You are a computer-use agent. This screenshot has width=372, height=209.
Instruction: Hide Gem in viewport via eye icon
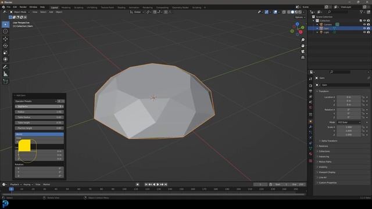[x=364, y=28]
